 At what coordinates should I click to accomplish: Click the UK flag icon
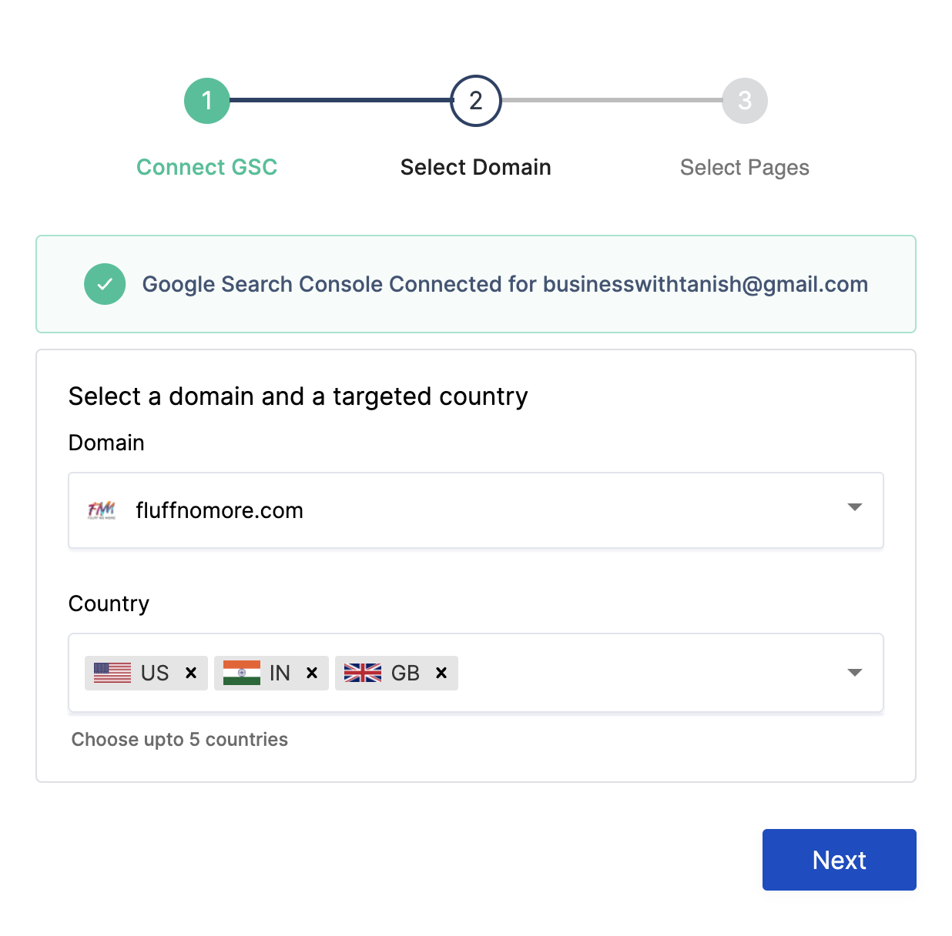click(363, 673)
